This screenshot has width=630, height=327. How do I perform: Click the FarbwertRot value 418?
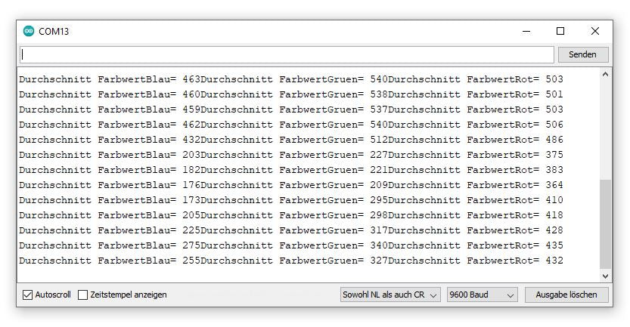[554, 215]
